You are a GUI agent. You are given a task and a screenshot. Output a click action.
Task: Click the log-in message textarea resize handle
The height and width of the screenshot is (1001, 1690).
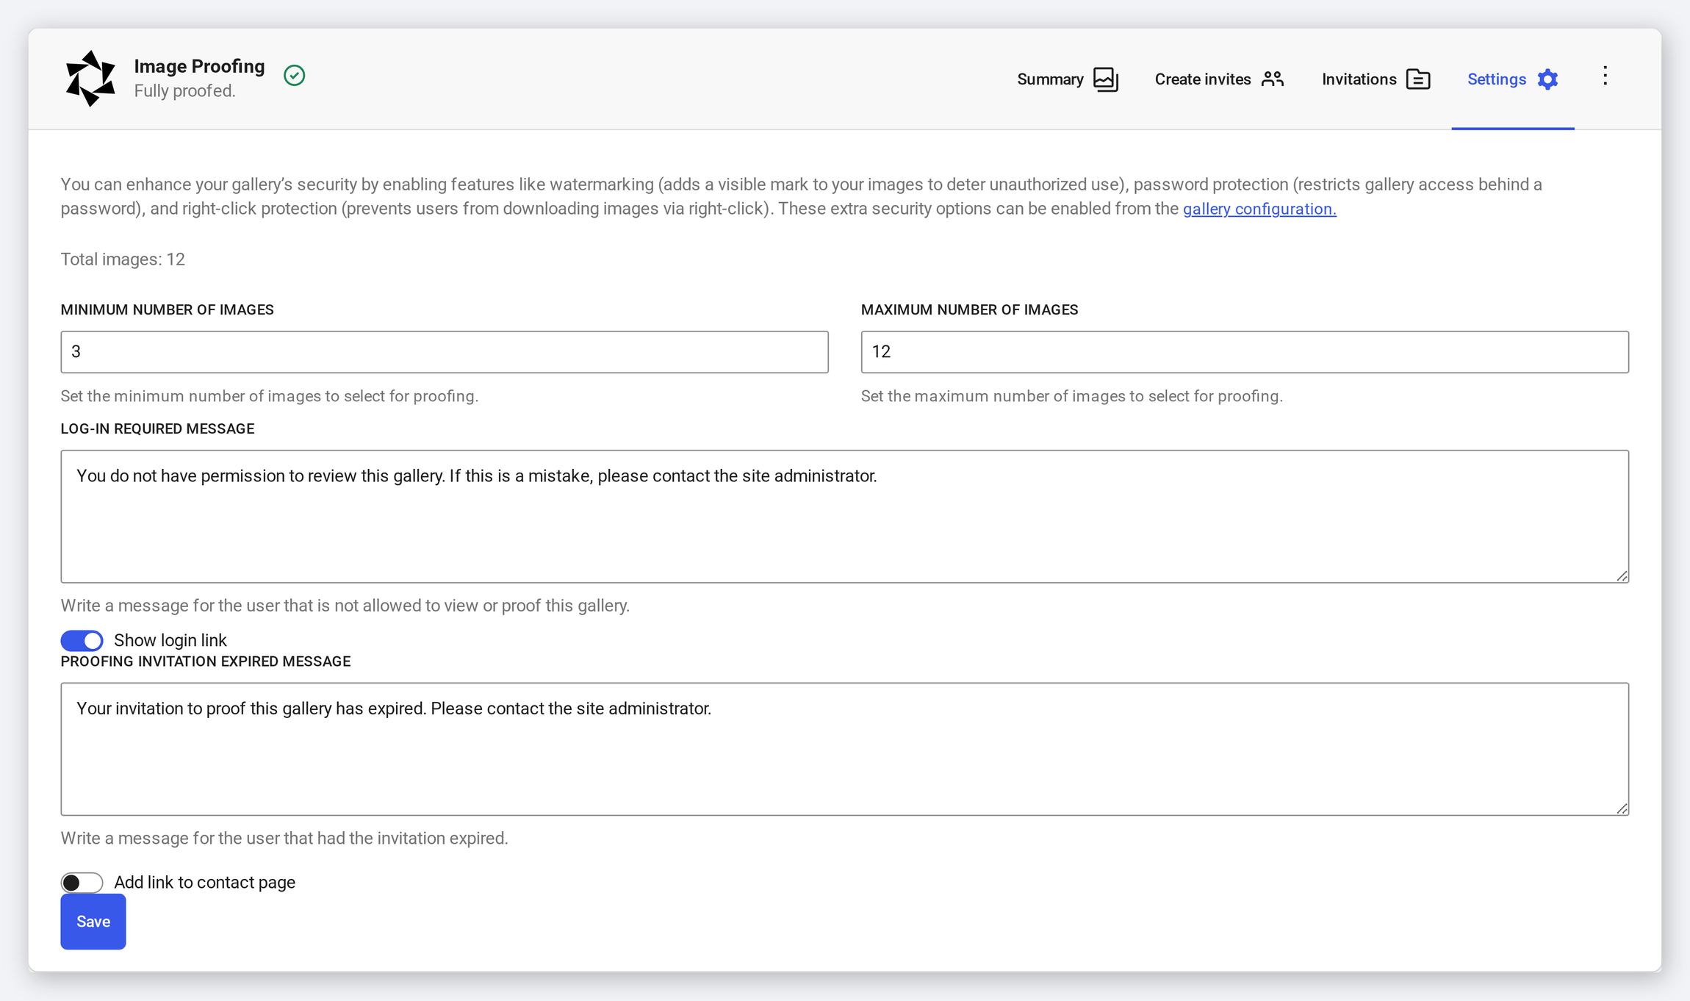pos(1622,575)
